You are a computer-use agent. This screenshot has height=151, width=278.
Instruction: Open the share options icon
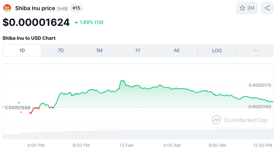pos(267,8)
